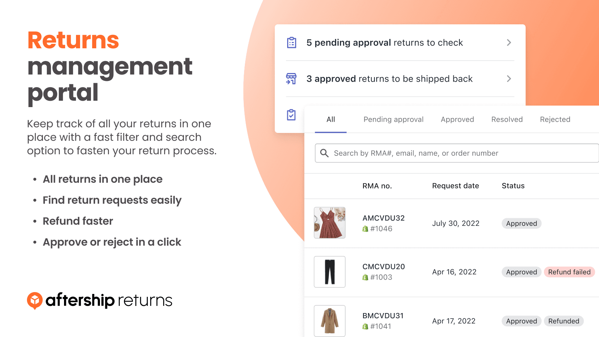Click the Shopify icon beside order #1041
Image resolution: width=599 pixels, height=337 pixels.
pyautogui.click(x=365, y=326)
